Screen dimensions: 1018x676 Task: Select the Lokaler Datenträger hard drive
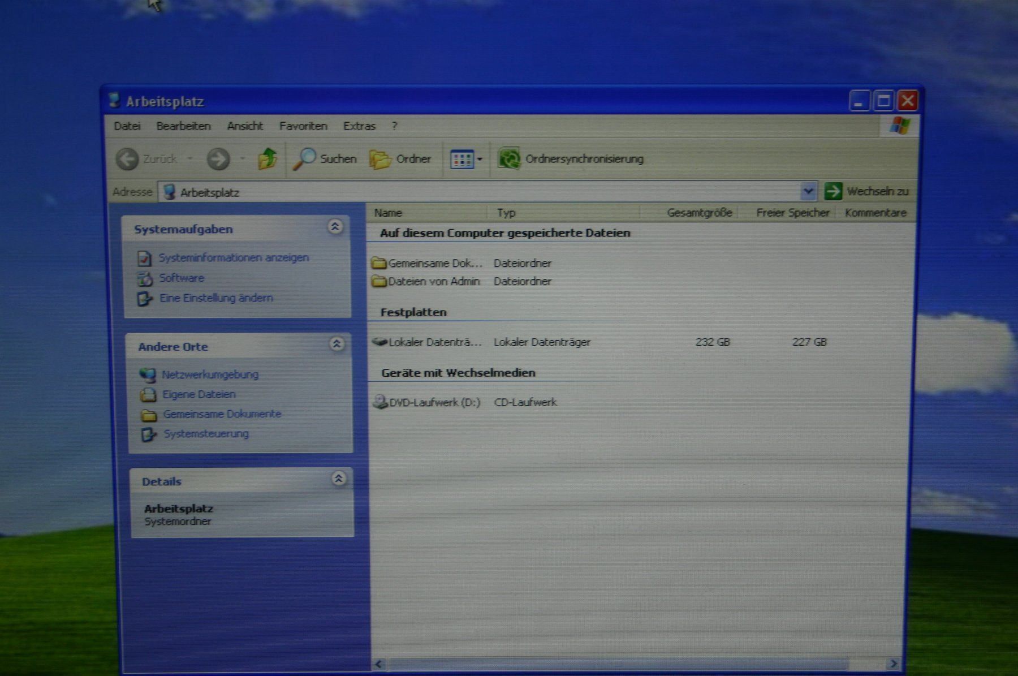point(427,342)
